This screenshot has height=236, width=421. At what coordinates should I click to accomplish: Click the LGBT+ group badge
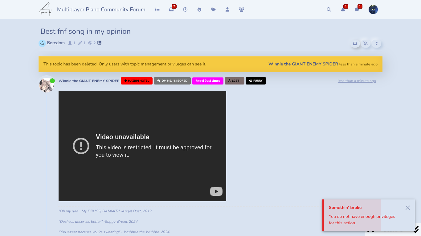(235, 81)
